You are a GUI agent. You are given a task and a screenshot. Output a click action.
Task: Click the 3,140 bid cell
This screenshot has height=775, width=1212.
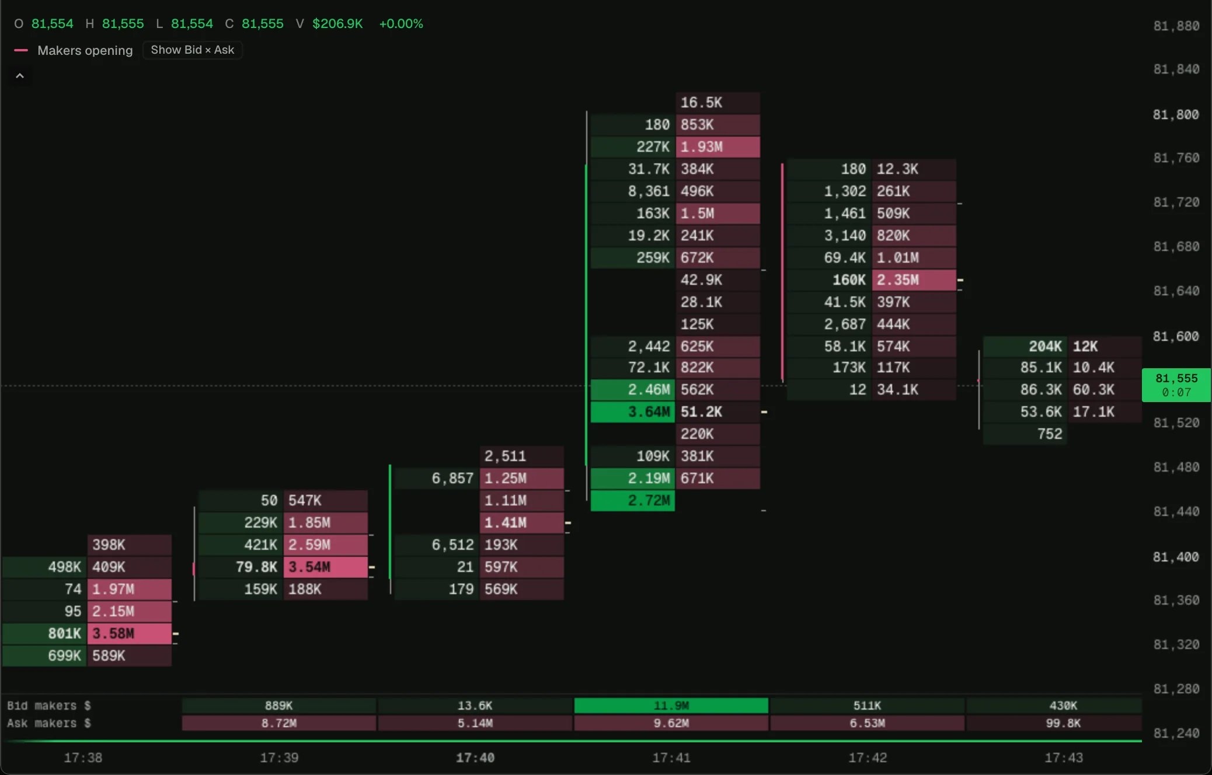pyautogui.click(x=829, y=236)
